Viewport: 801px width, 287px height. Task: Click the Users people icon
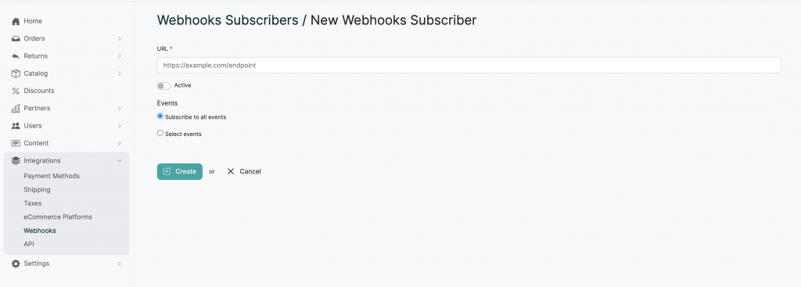click(x=16, y=126)
